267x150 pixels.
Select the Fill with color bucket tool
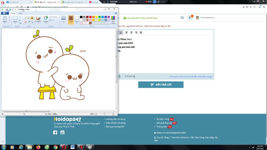click(29, 18)
